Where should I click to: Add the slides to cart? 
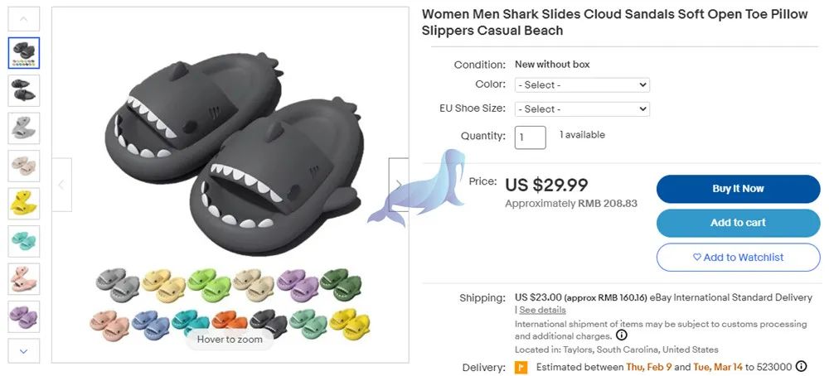pyautogui.click(x=738, y=223)
